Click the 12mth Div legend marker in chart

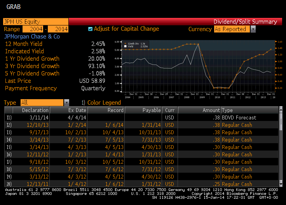coord(126,43)
